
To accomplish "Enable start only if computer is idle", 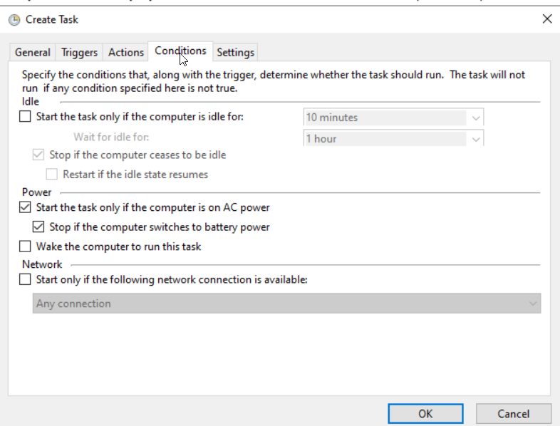I will (x=25, y=116).
